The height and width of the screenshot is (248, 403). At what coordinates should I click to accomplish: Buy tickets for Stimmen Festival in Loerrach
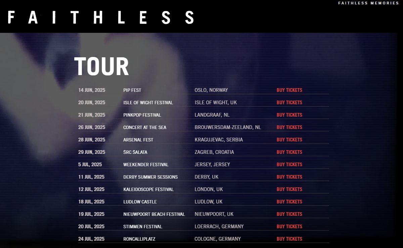pos(289,227)
